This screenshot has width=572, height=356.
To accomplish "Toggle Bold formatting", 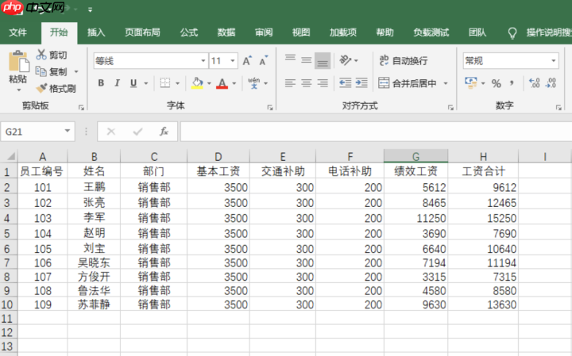I will point(101,83).
